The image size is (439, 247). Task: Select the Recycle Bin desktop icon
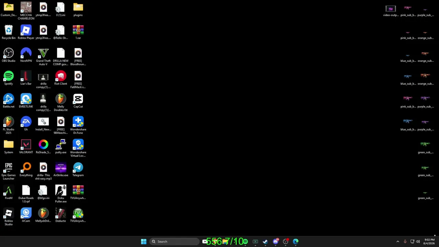pos(9,32)
